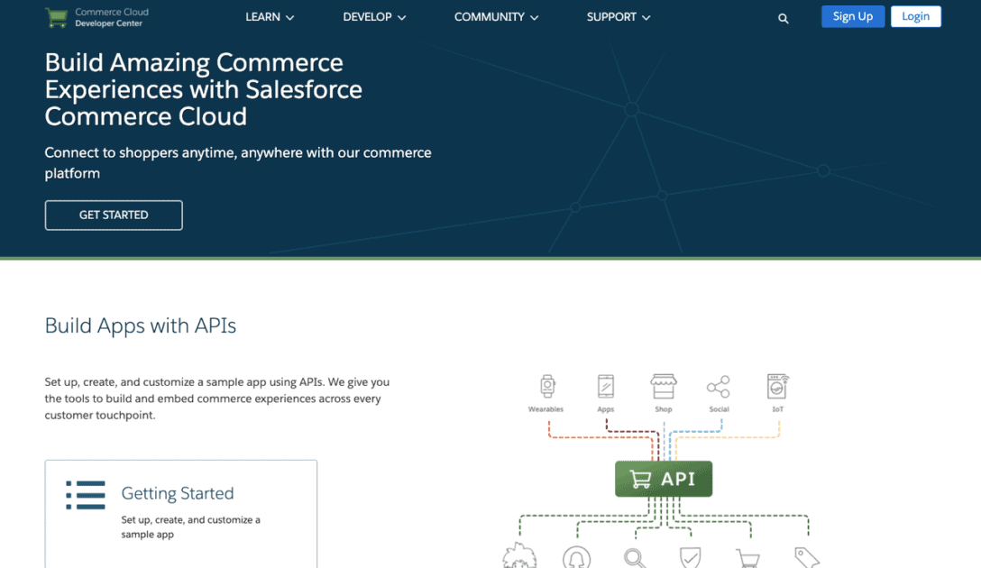Click the shield checkmark icon below API
The height and width of the screenshot is (568, 981).
[x=691, y=557]
